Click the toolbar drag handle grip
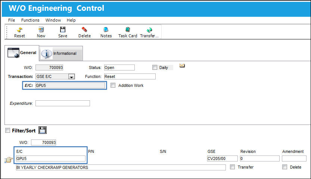Screen dimensions: 311x179 (7, 32)
